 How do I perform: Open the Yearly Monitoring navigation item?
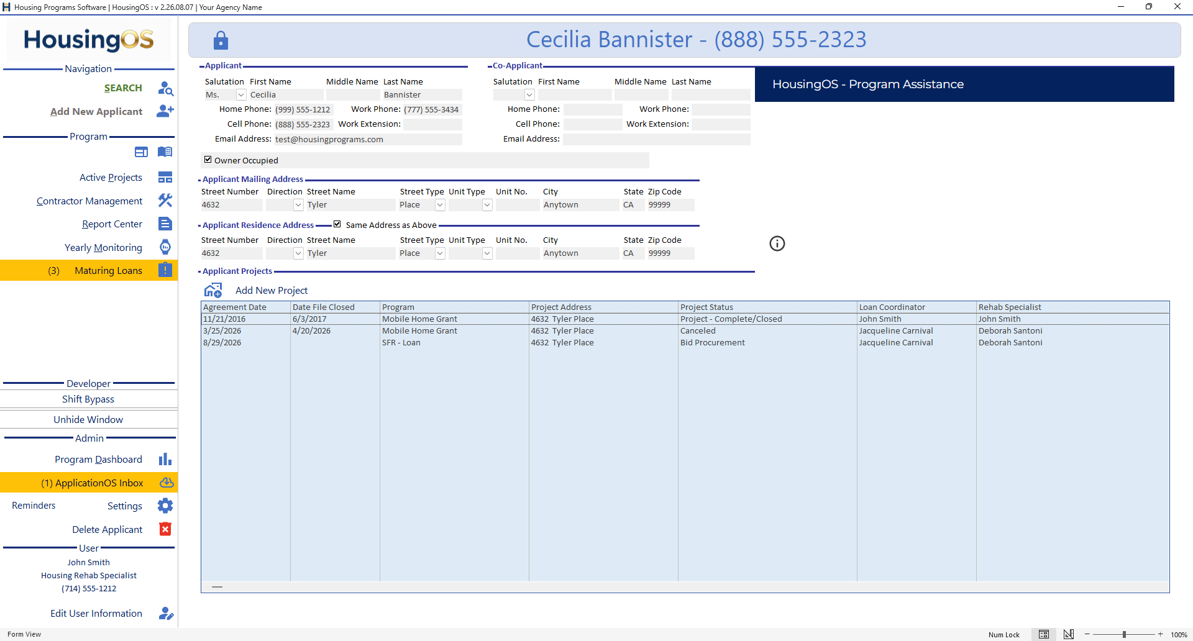point(103,248)
